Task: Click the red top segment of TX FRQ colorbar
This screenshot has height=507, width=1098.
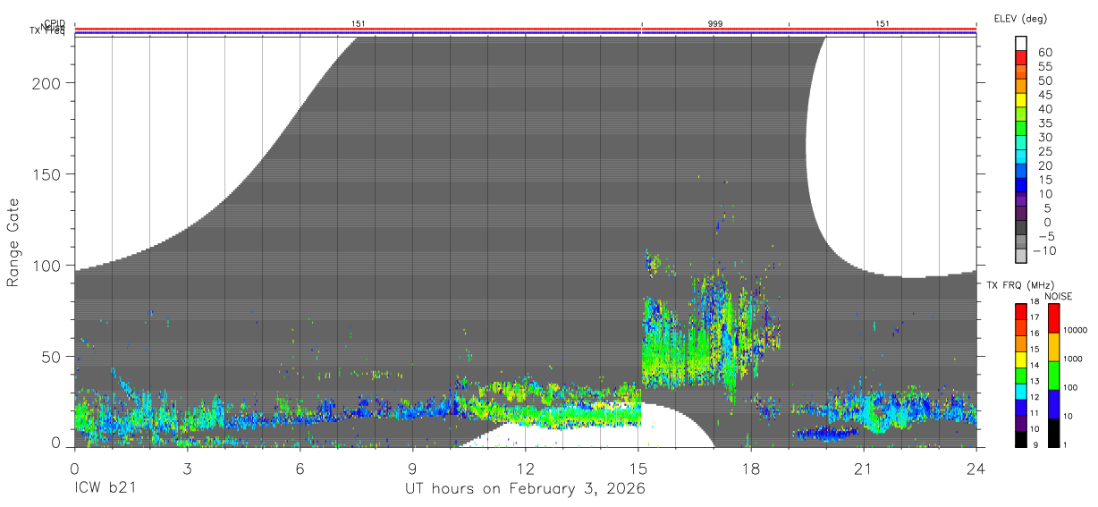Action: [1021, 312]
